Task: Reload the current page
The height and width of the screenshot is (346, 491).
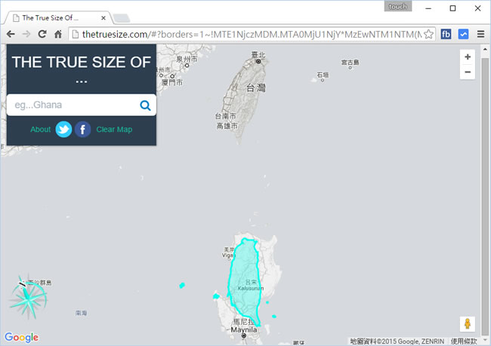Action: pyautogui.click(x=42, y=34)
